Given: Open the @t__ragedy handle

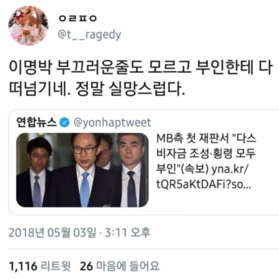Looking at the screenshot, I should 90,35.
